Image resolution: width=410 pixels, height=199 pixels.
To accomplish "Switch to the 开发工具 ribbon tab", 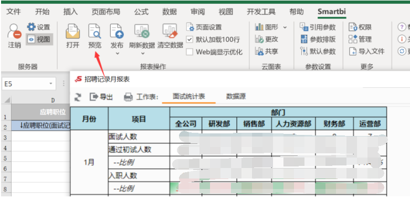I will point(261,12).
